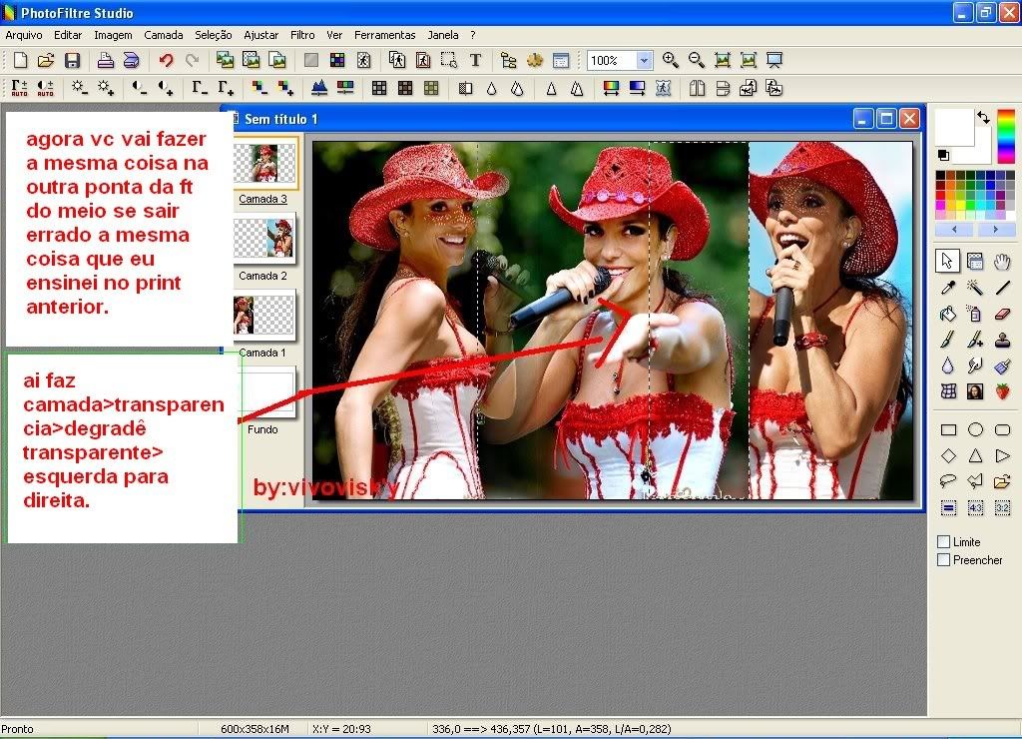Select the clone stamp tool
This screenshot has width=1022, height=739.
point(1002,340)
